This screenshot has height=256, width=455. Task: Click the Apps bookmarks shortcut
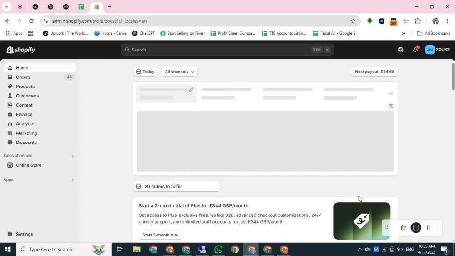point(14,33)
